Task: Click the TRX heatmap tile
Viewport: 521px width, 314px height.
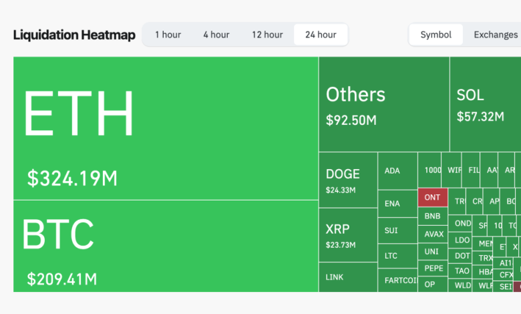Action: (483, 258)
